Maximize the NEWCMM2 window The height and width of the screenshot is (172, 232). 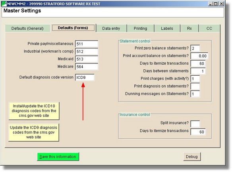[x=216, y=4]
